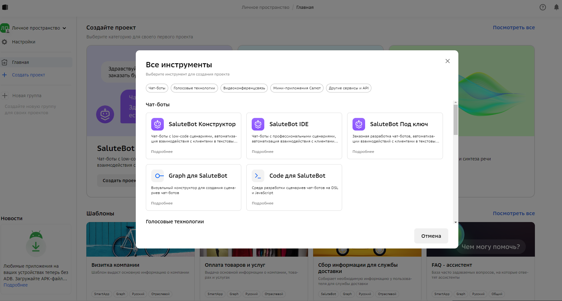This screenshot has height=301, width=562.
Task: Select the SaluteBot Под ключ card title
Action: click(x=399, y=124)
